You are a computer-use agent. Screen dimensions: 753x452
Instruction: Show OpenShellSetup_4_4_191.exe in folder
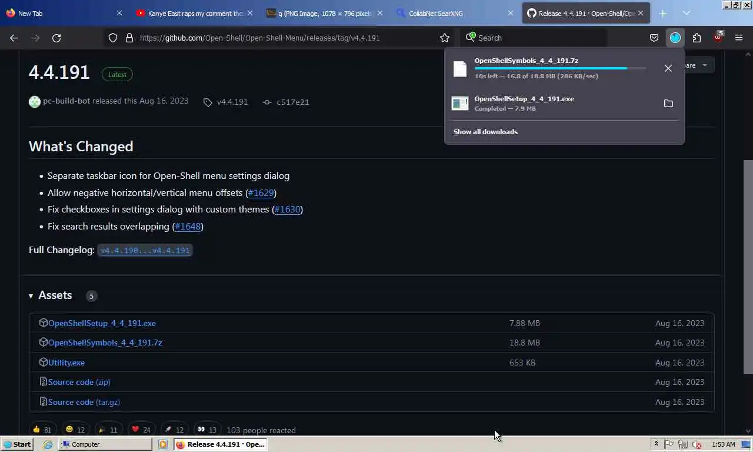(668, 104)
